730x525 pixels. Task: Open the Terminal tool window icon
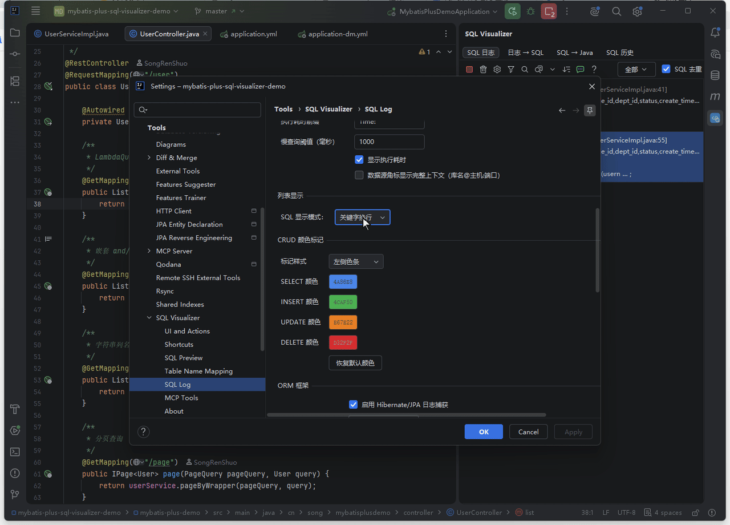tap(15, 451)
